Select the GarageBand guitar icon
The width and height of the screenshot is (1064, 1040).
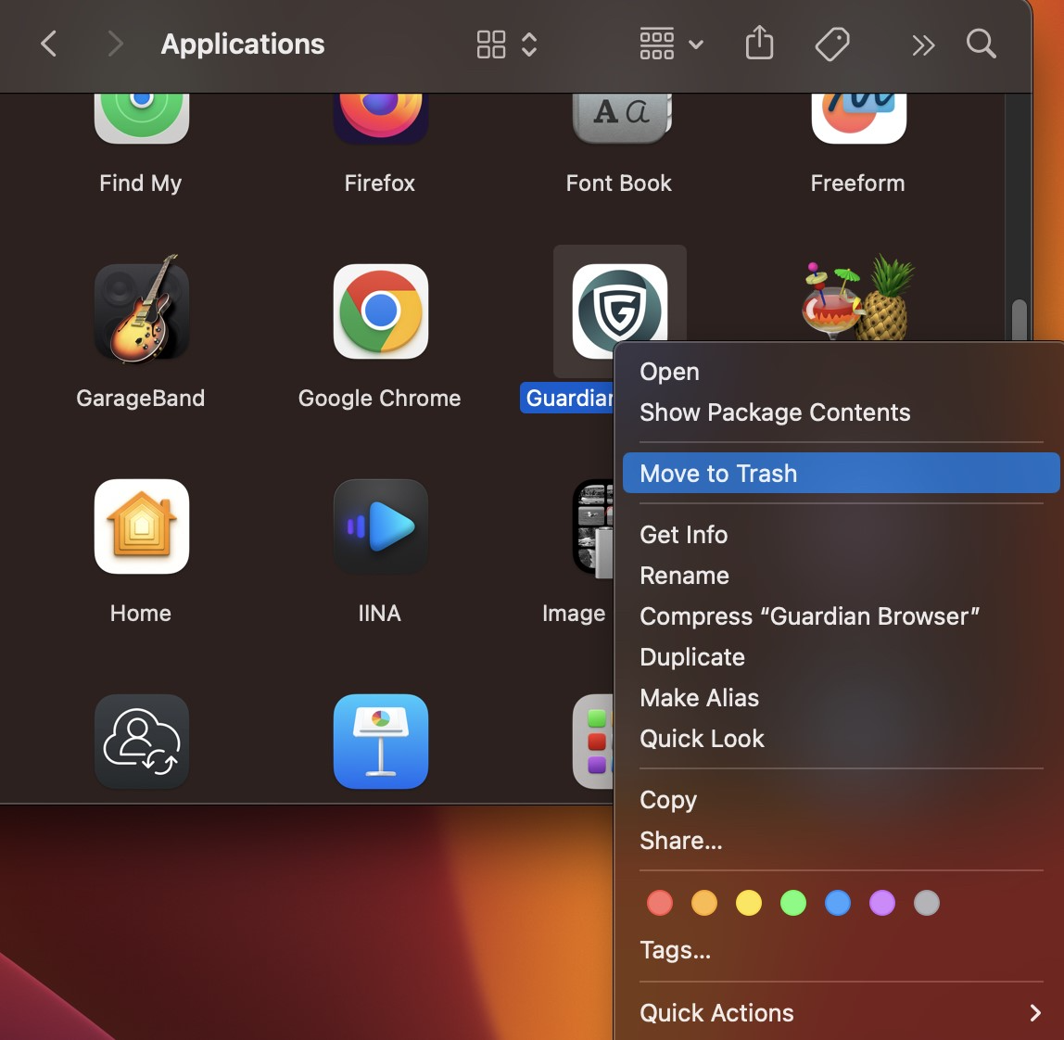pyautogui.click(x=141, y=311)
